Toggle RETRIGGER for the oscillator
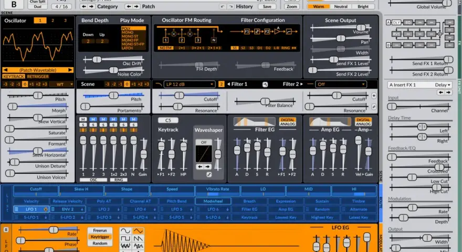 [38, 77]
